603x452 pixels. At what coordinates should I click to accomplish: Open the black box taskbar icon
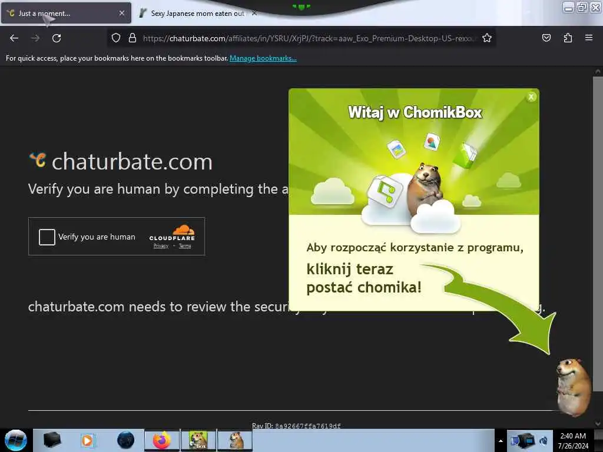tap(52, 440)
